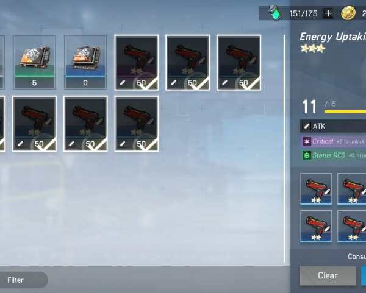
Task: Click the Status RES resonance row
Action: (x=333, y=155)
